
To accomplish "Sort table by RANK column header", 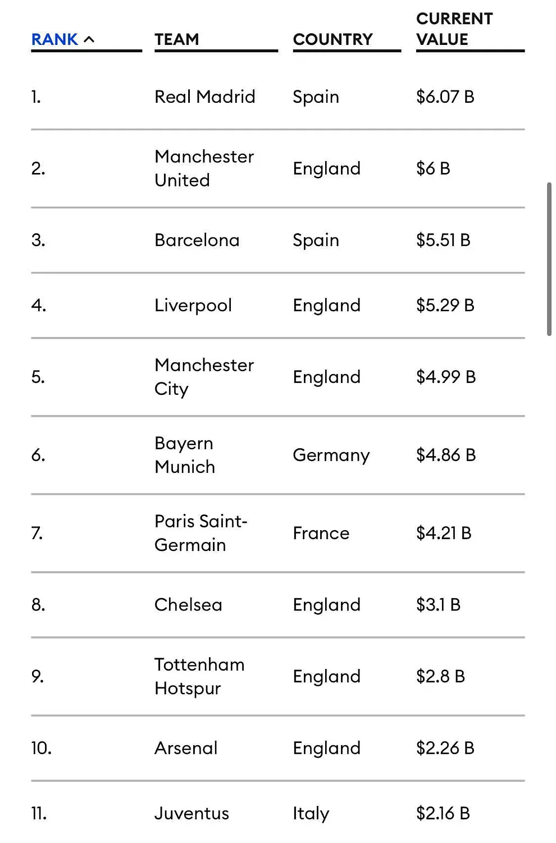I will (54, 39).
